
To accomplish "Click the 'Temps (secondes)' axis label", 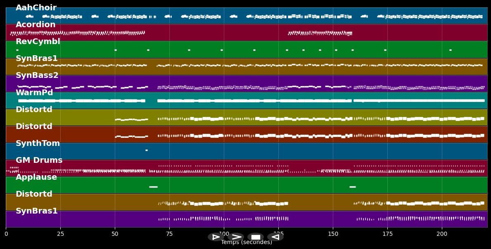I will point(247,242).
